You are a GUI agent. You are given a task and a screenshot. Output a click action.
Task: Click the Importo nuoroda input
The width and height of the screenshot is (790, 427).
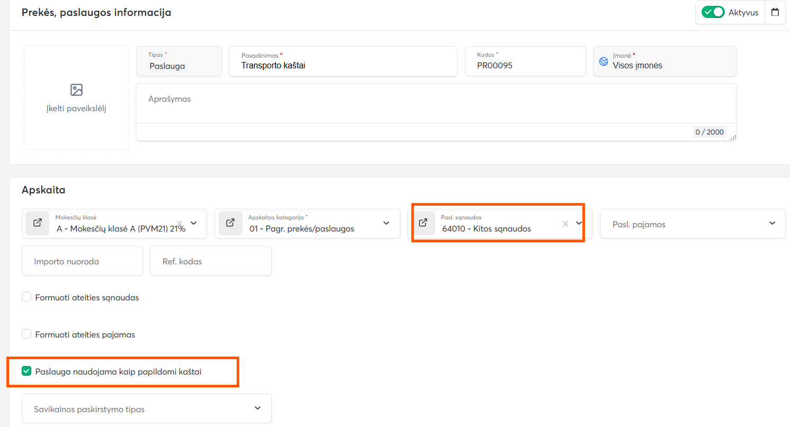point(82,261)
